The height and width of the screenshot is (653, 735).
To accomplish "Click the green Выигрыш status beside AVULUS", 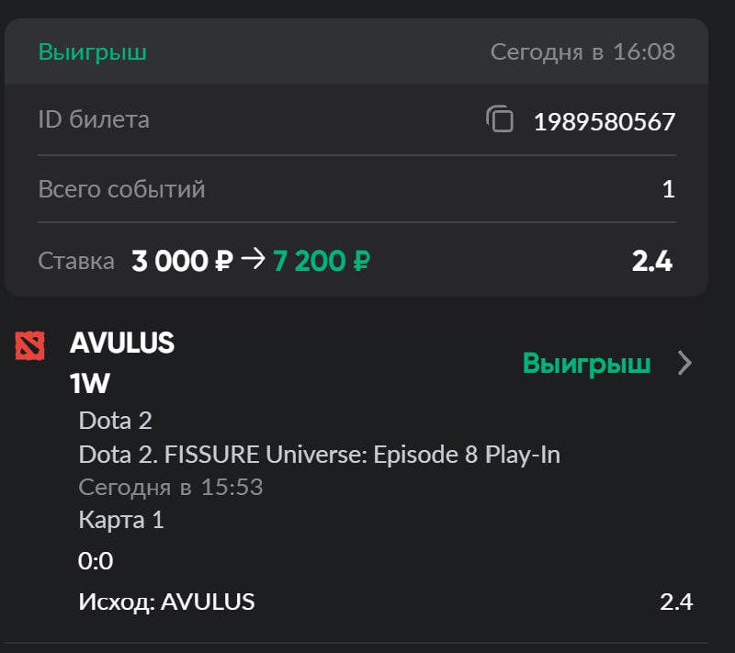I will tap(586, 364).
